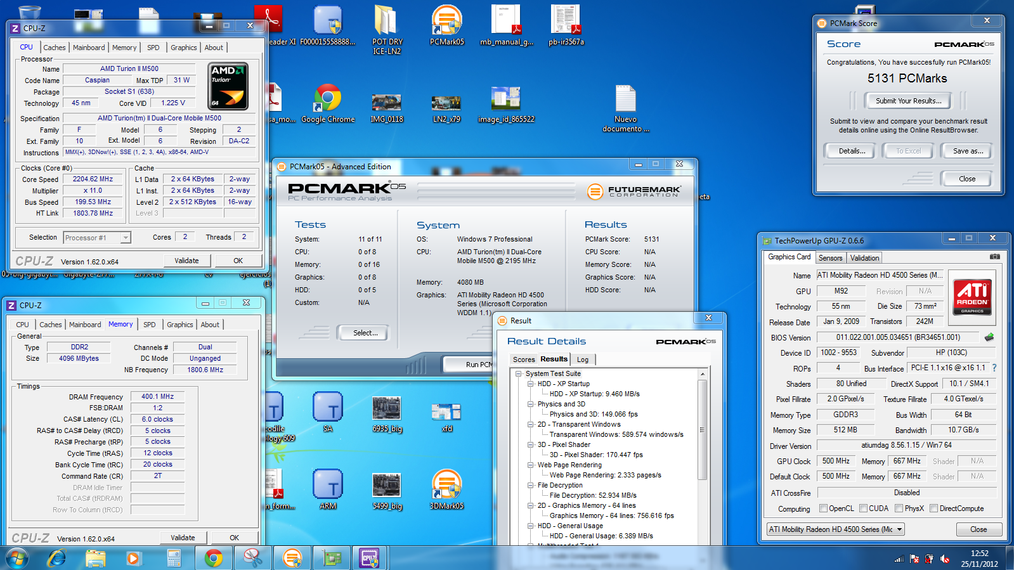Screen dimensions: 1014x570
Task: Click the DRAM Frequency 400.1 MHz value
Action: coord(157,396)
